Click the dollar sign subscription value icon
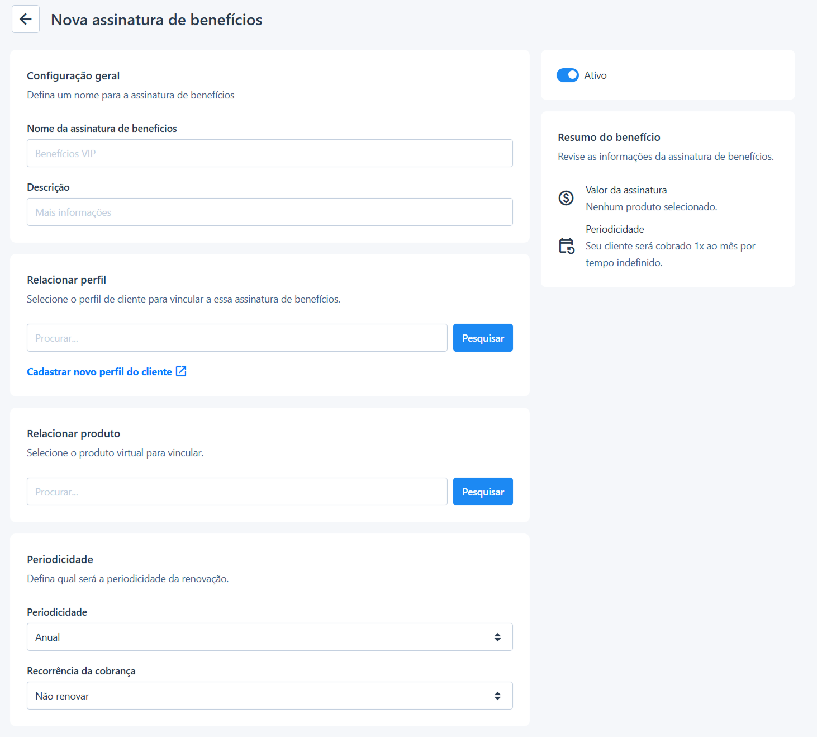Image resolution: width=817 pixels, height=737 pixels. tap(566, 198)
